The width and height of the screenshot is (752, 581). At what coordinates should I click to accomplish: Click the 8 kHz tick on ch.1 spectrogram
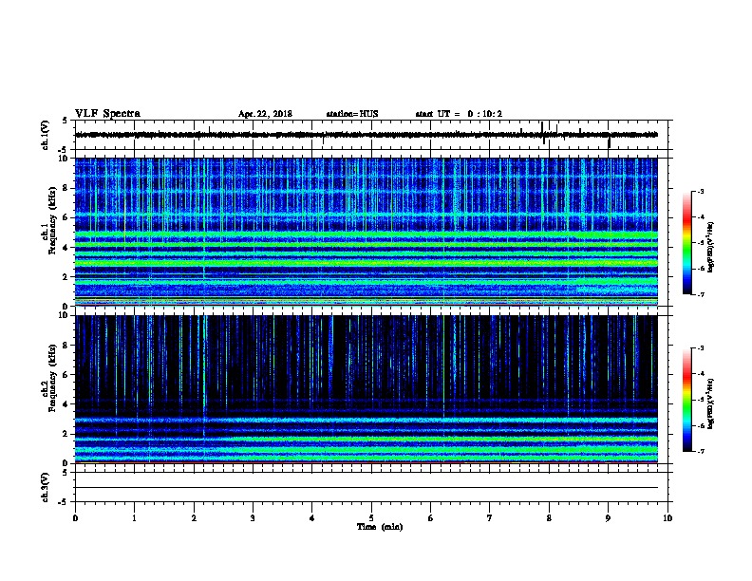(66, 188)
